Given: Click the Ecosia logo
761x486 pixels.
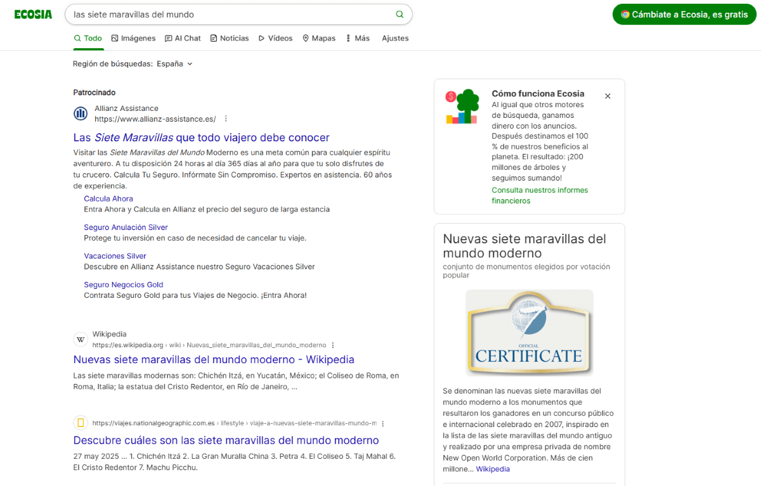Looking at the screenshot, I should pos(33,15).
